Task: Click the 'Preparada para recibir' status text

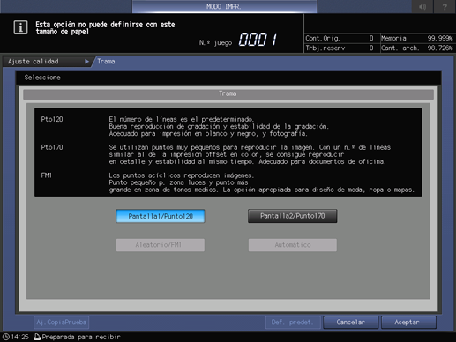Action: pos(81,337)
